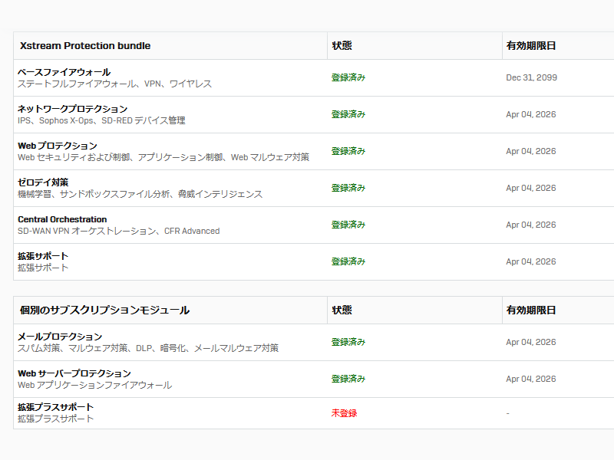The height and width of the screenshot is (460, 614).
Task: Click the Dec 31, 2099 expiry date
Action: coord(531,77)
